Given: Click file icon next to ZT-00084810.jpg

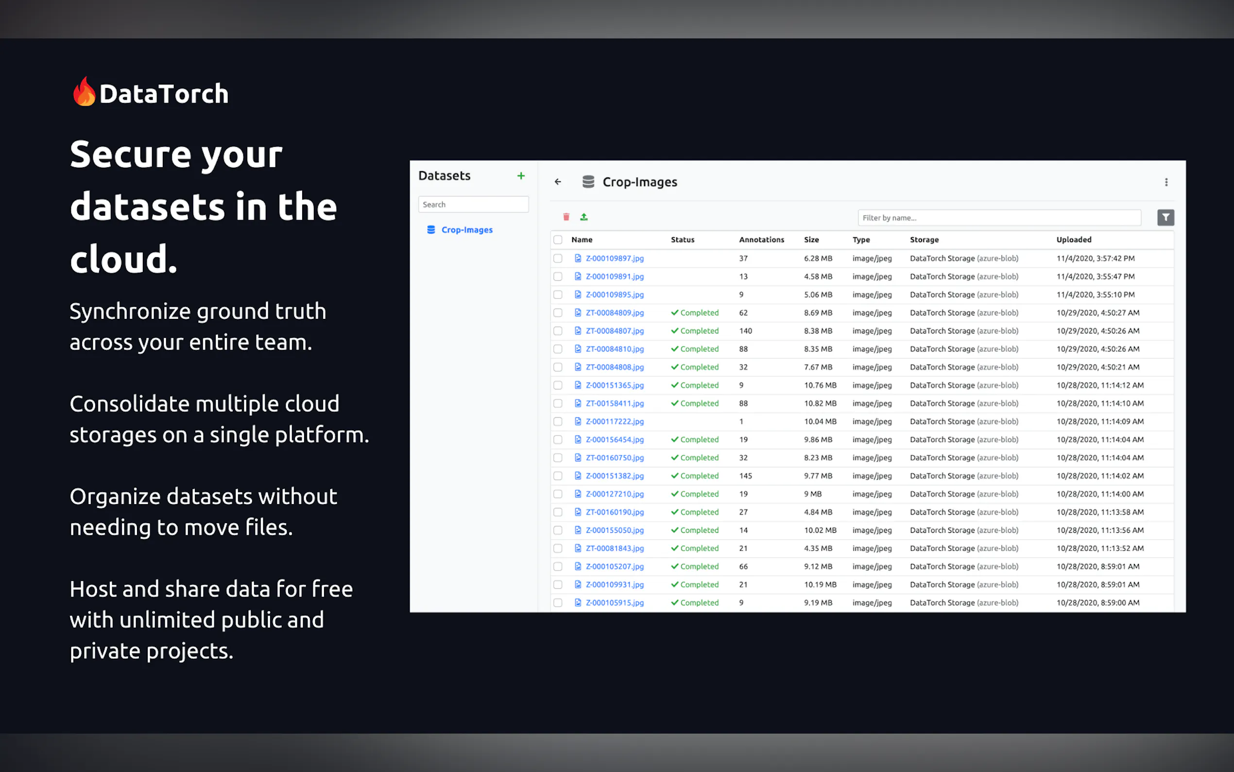Looking at the screenshot, I should pyautogui.click(x=578, y=349).
